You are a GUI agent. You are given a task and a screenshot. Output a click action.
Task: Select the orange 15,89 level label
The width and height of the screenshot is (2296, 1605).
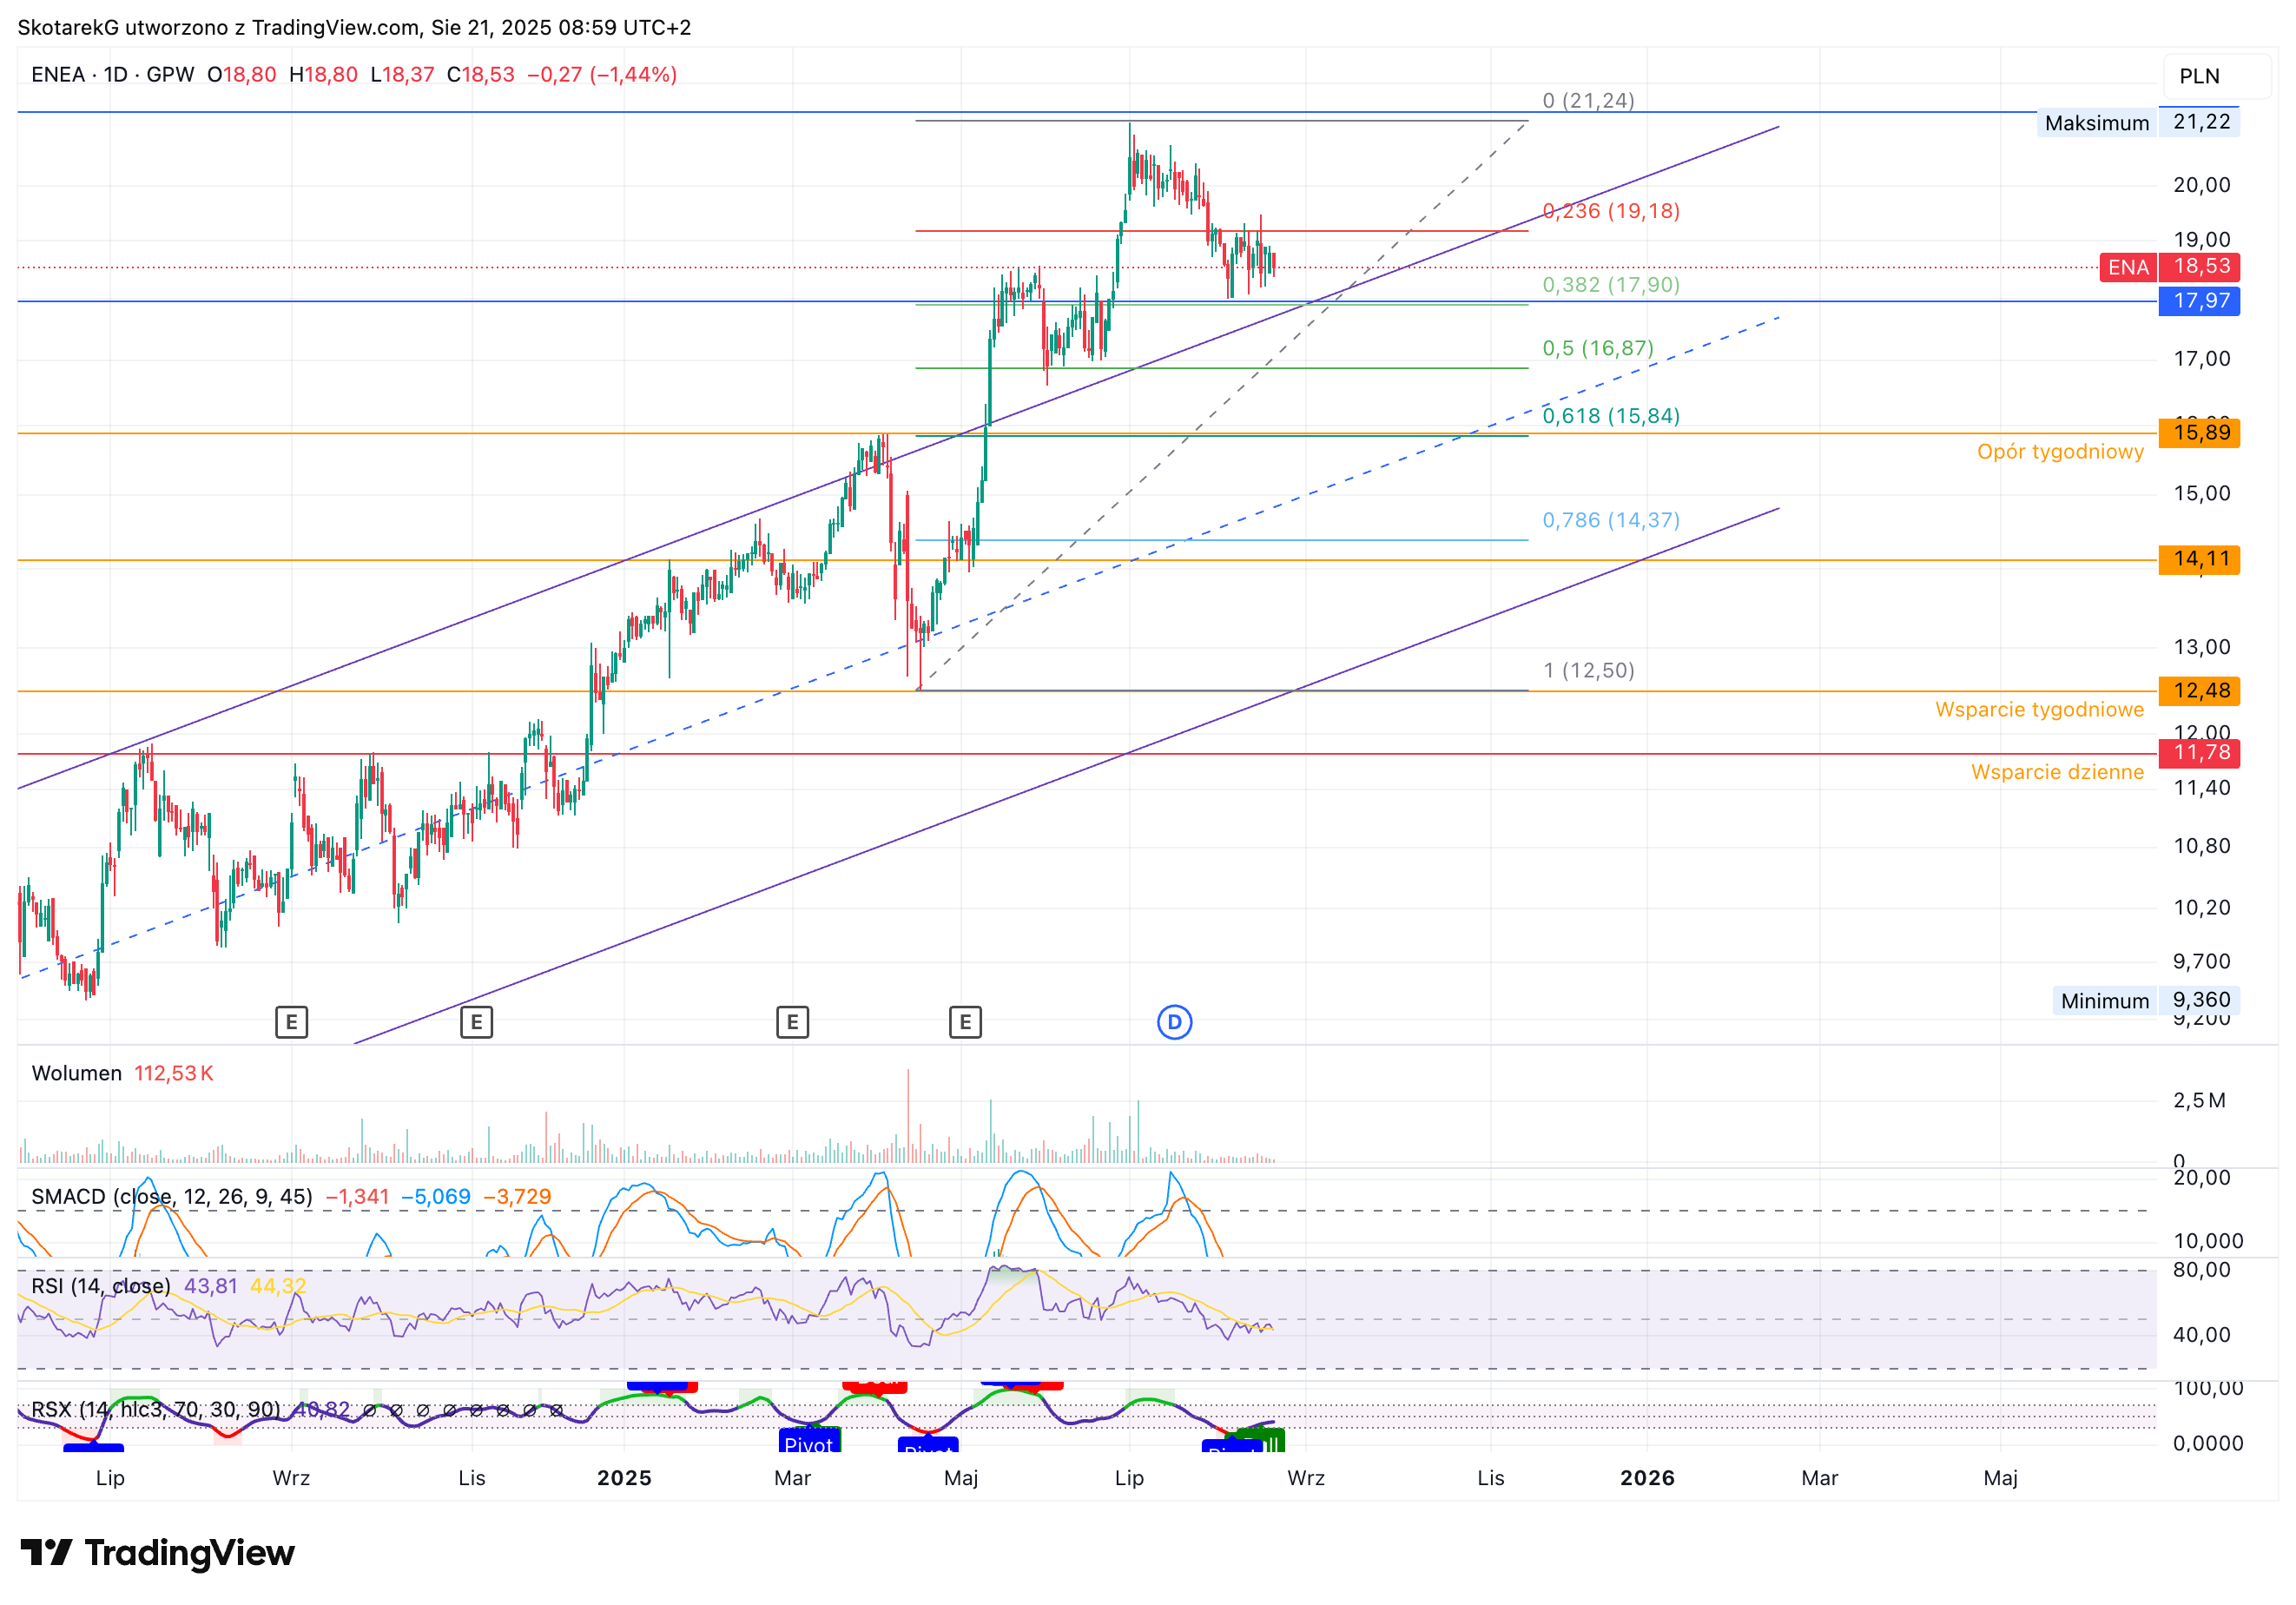(2199, 433)
